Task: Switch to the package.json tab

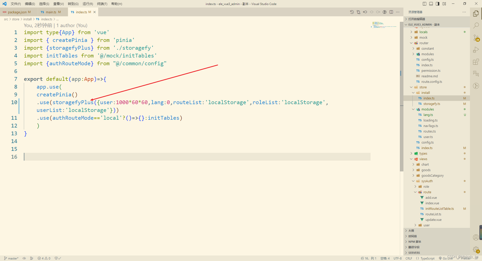Action: coord(19,12)
